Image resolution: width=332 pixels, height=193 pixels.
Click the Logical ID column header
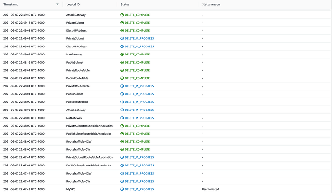(73, 4)
